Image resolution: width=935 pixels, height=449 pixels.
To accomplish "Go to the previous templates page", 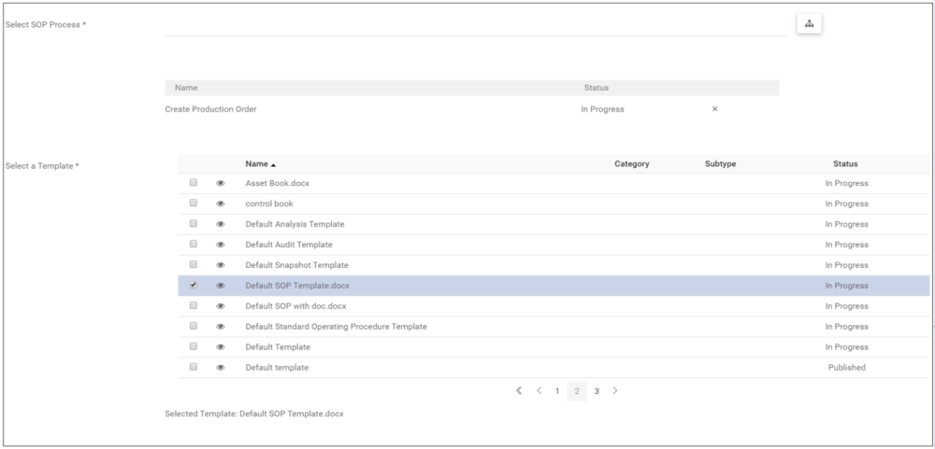I will pos(539,391).
